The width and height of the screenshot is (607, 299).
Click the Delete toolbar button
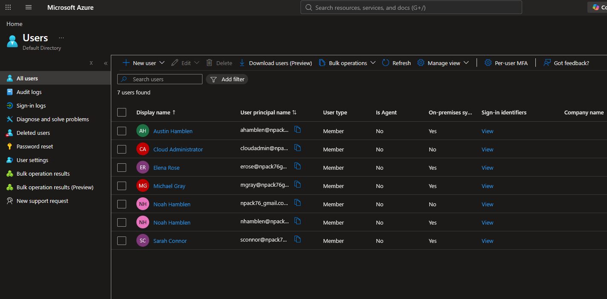pyautogui.click(x=219, y=63)
